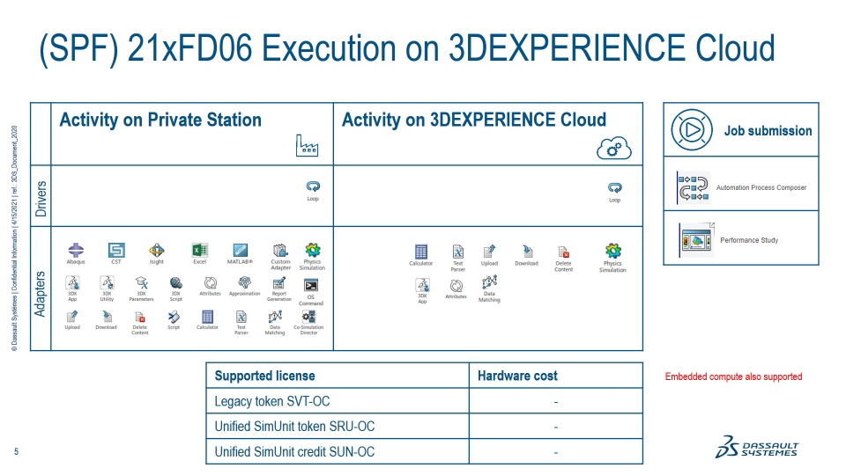The width and height of the screenshot is (846, 475).
Task: Click the 3DX Utility icon
Action: click(107, 283)
